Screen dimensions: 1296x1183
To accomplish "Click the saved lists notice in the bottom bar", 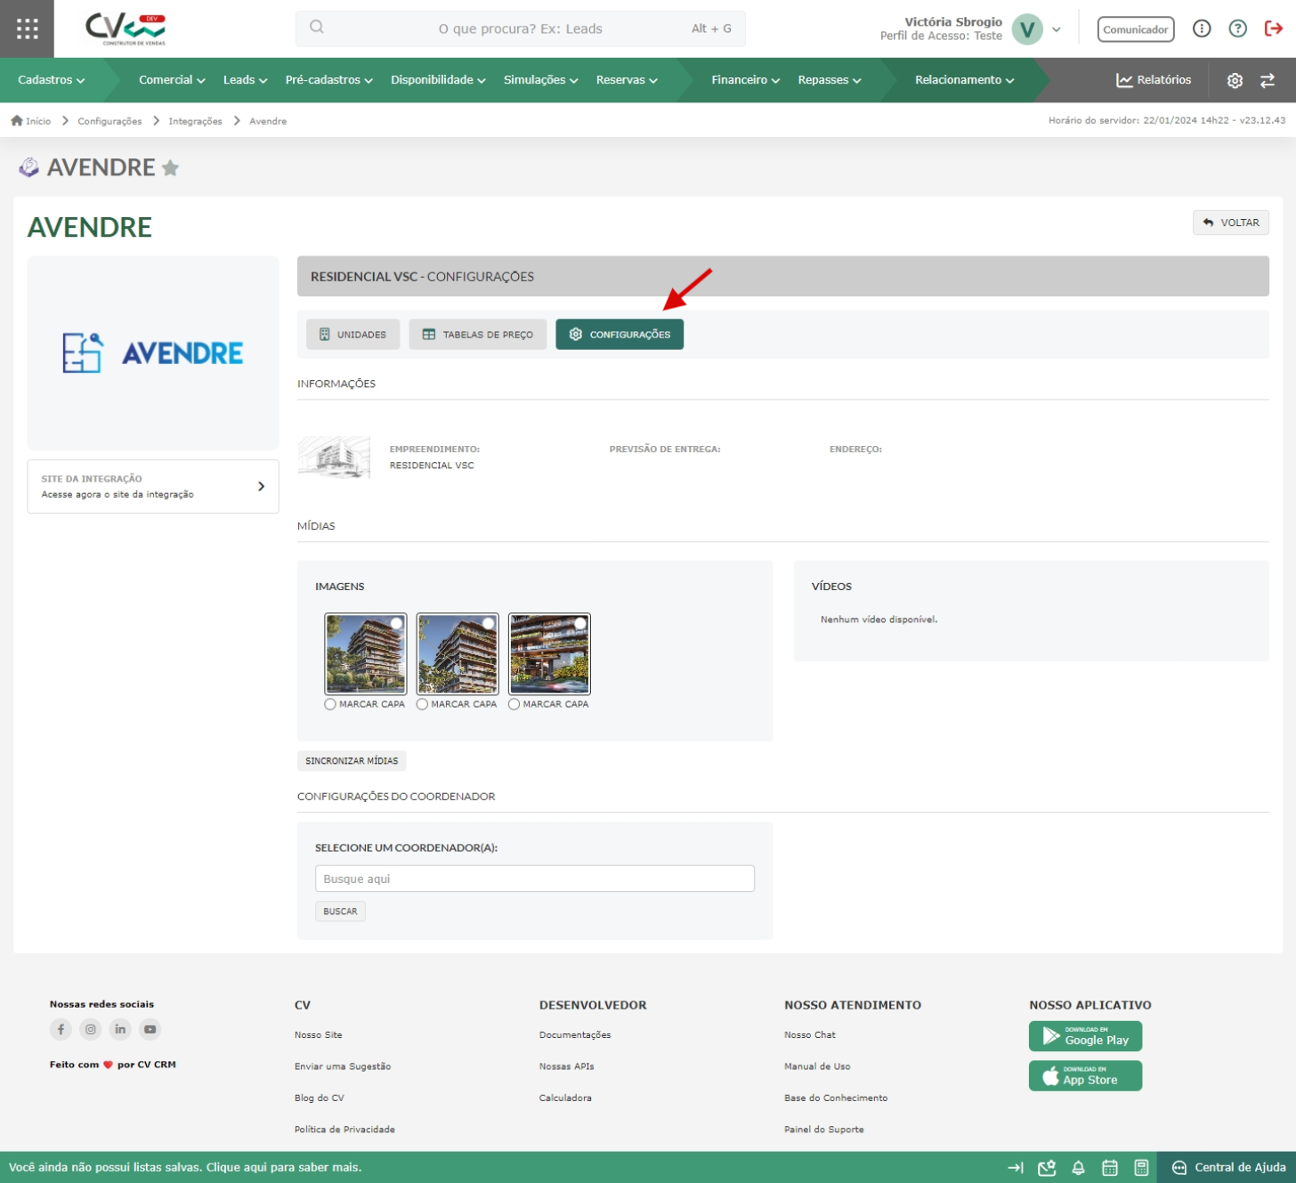I will pos(185,1168).
